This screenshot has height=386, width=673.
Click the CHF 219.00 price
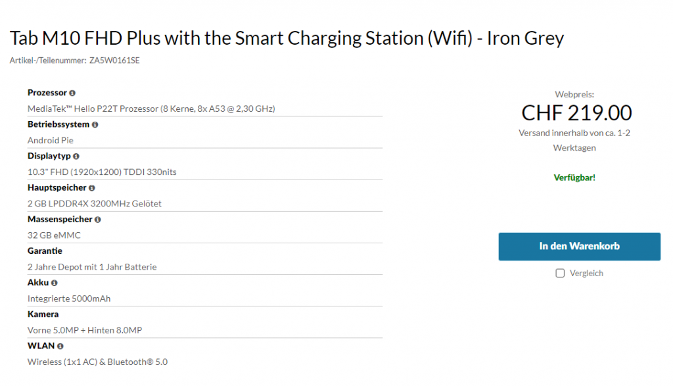[576, 113]
